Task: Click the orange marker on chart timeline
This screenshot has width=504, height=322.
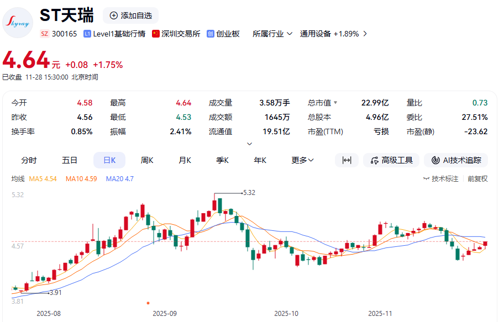Action: pos(148,303)
